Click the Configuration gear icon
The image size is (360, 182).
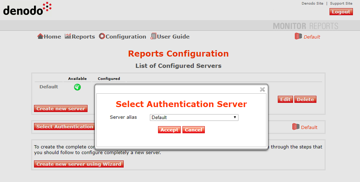(102, 36)
